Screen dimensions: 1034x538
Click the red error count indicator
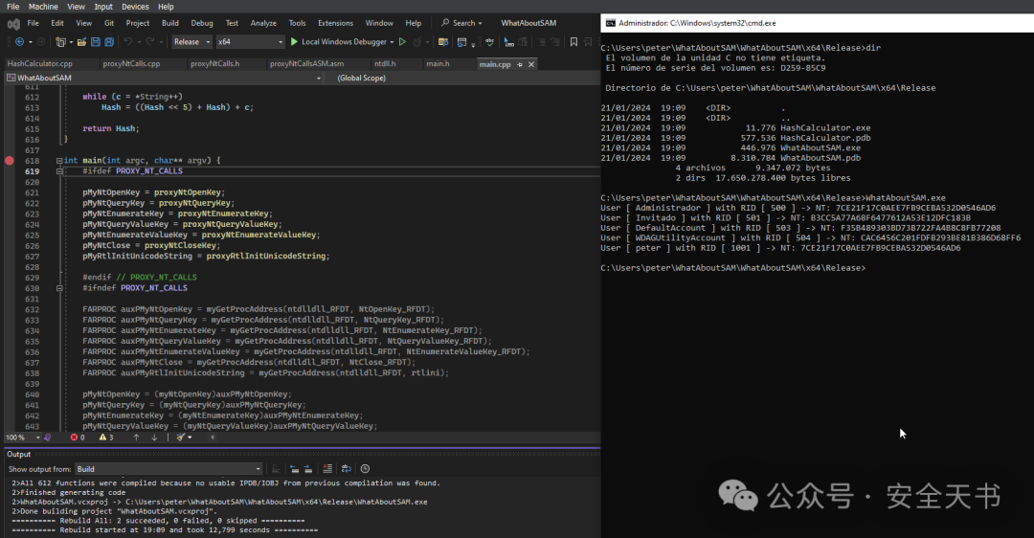(78, 437)
